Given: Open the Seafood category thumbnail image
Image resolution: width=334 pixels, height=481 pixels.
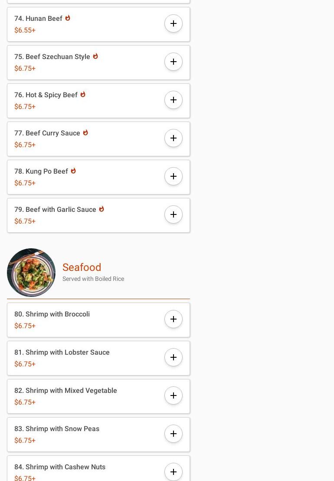Looking at the screenshot, I should point(31,273).
